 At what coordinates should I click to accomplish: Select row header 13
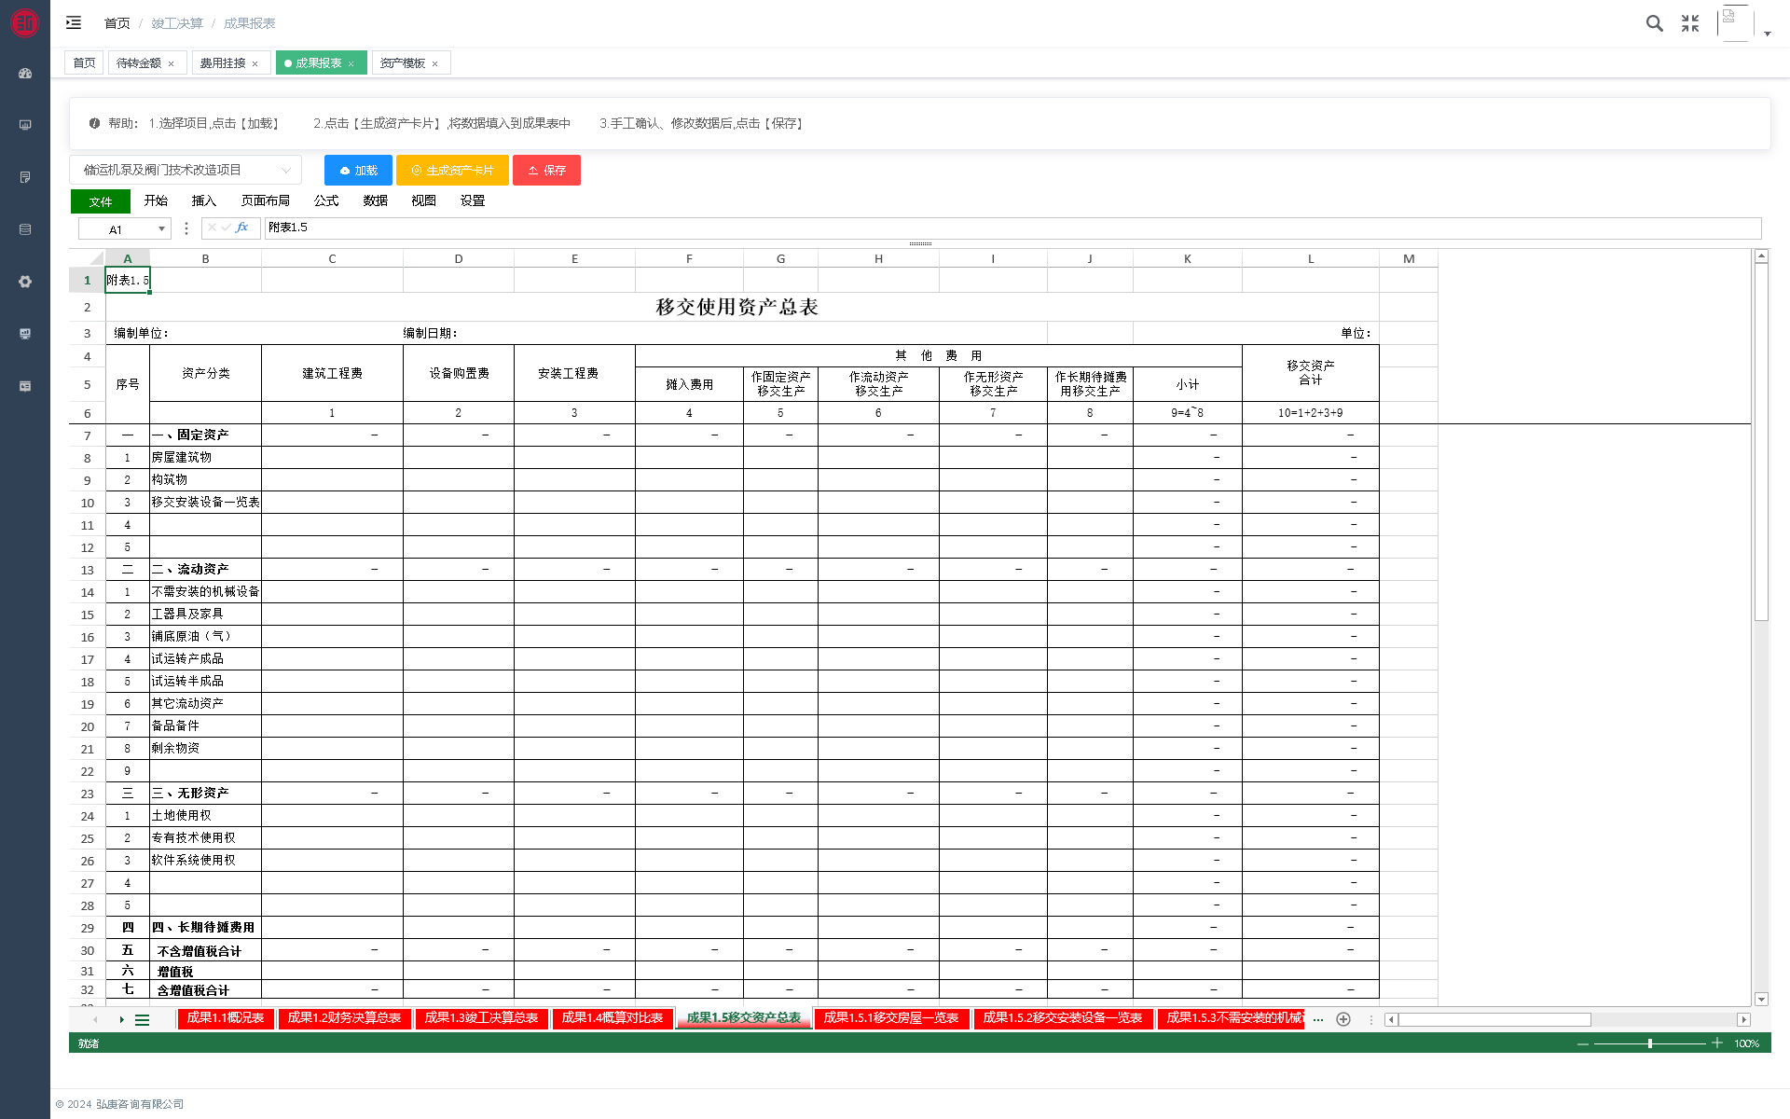point(87,570)
